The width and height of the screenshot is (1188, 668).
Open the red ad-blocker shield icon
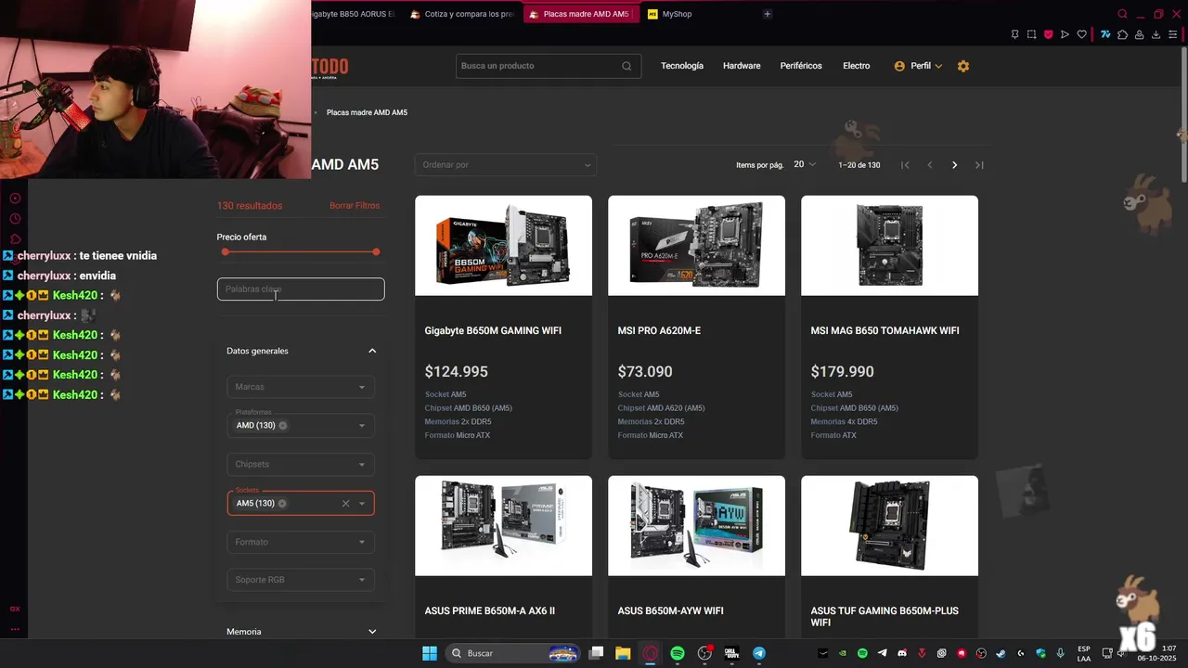1048,35
